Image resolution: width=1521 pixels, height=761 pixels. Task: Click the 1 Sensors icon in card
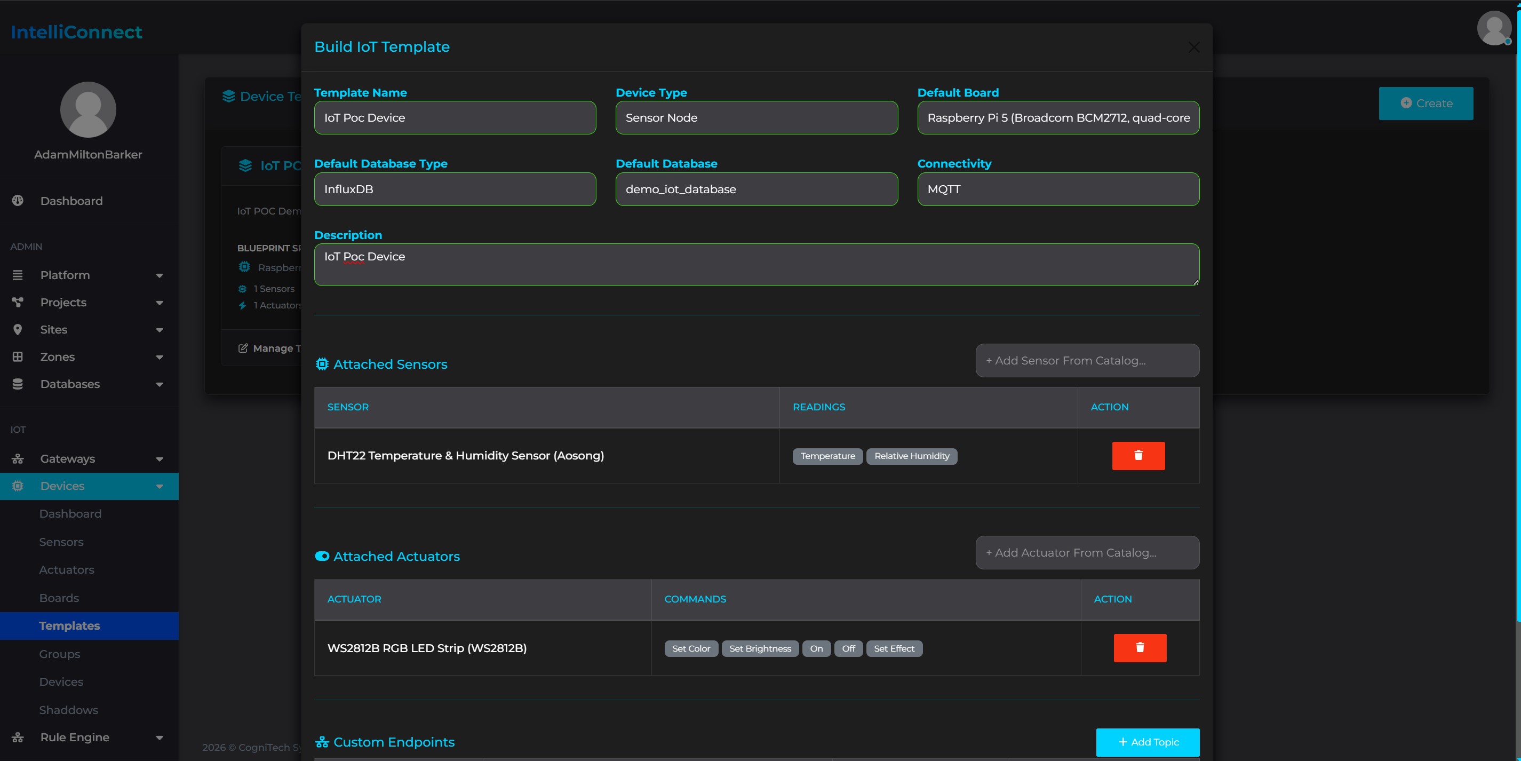(x=242, y=289)
